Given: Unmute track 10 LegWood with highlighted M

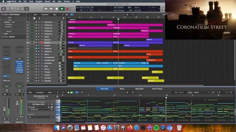Looking at the screenshot, I should click(x=36, y=48).
